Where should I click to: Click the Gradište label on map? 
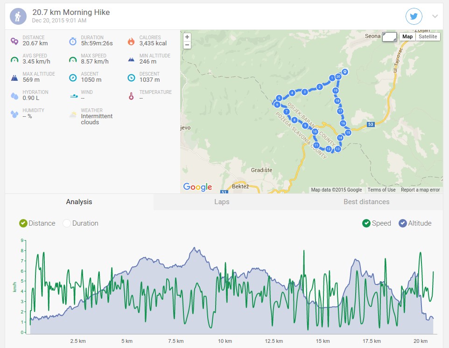(261, 170)
